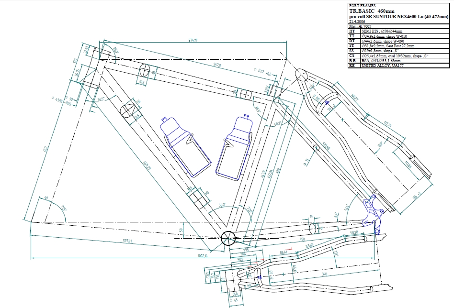Click the '659.29' down tube dimension
Viewport: 454px width, 308px height.
coord(147,165)
